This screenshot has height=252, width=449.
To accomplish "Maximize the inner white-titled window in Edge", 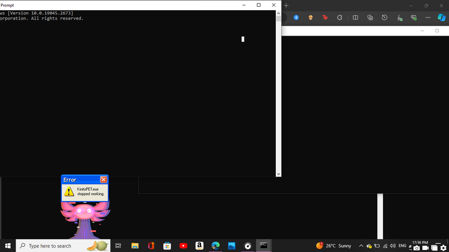I will [x=437, y=30].
